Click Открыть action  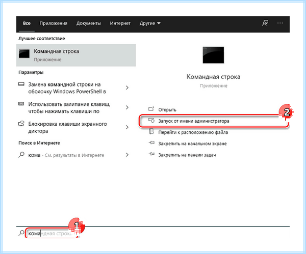pos(167,110)
